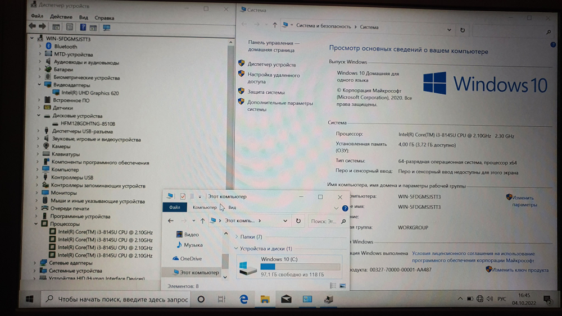This screenshot has height=316, width=562.
Task: Open Mail app from taskbar
Action: [x=286, y=299]
